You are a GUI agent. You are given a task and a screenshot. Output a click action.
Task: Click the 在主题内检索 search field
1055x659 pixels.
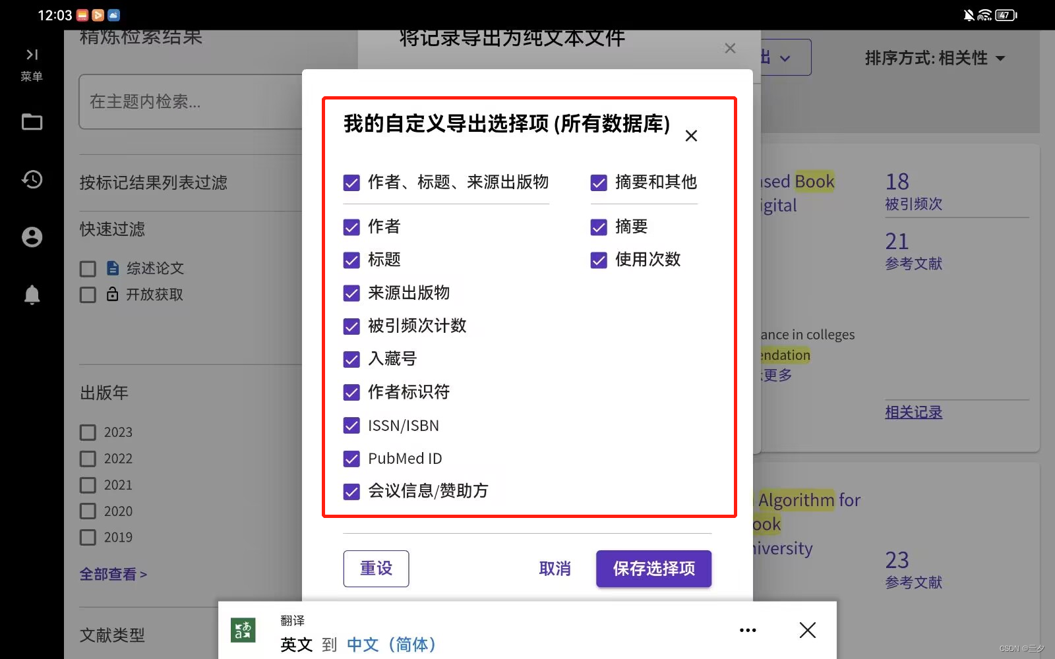click(191, 101)
